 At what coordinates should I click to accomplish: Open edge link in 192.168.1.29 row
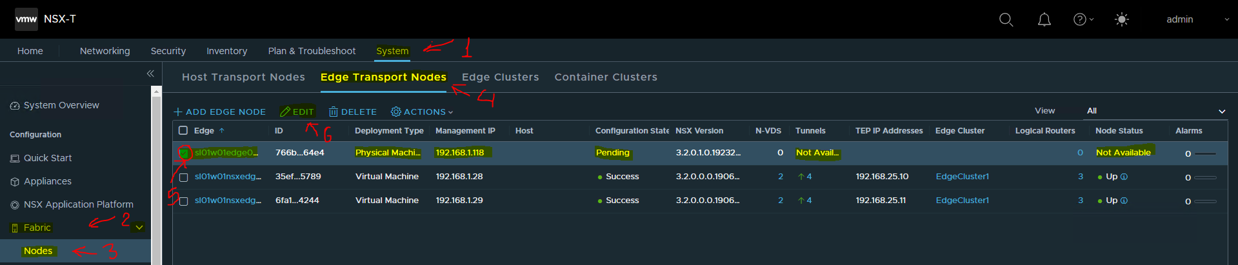tap(228, 201)
